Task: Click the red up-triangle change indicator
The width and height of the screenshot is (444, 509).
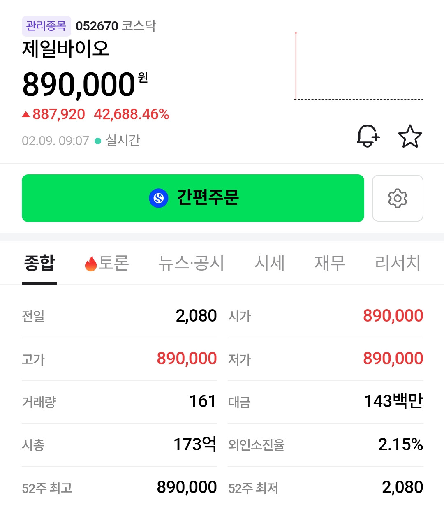Action: [x=26, y=114]
